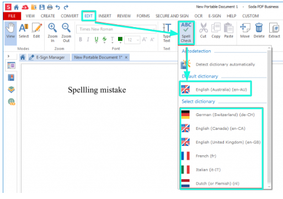The width and height of the screenshot is (283, 199).
Task: Open the HELP ribbon tab
Action: [x=232, y=16]
